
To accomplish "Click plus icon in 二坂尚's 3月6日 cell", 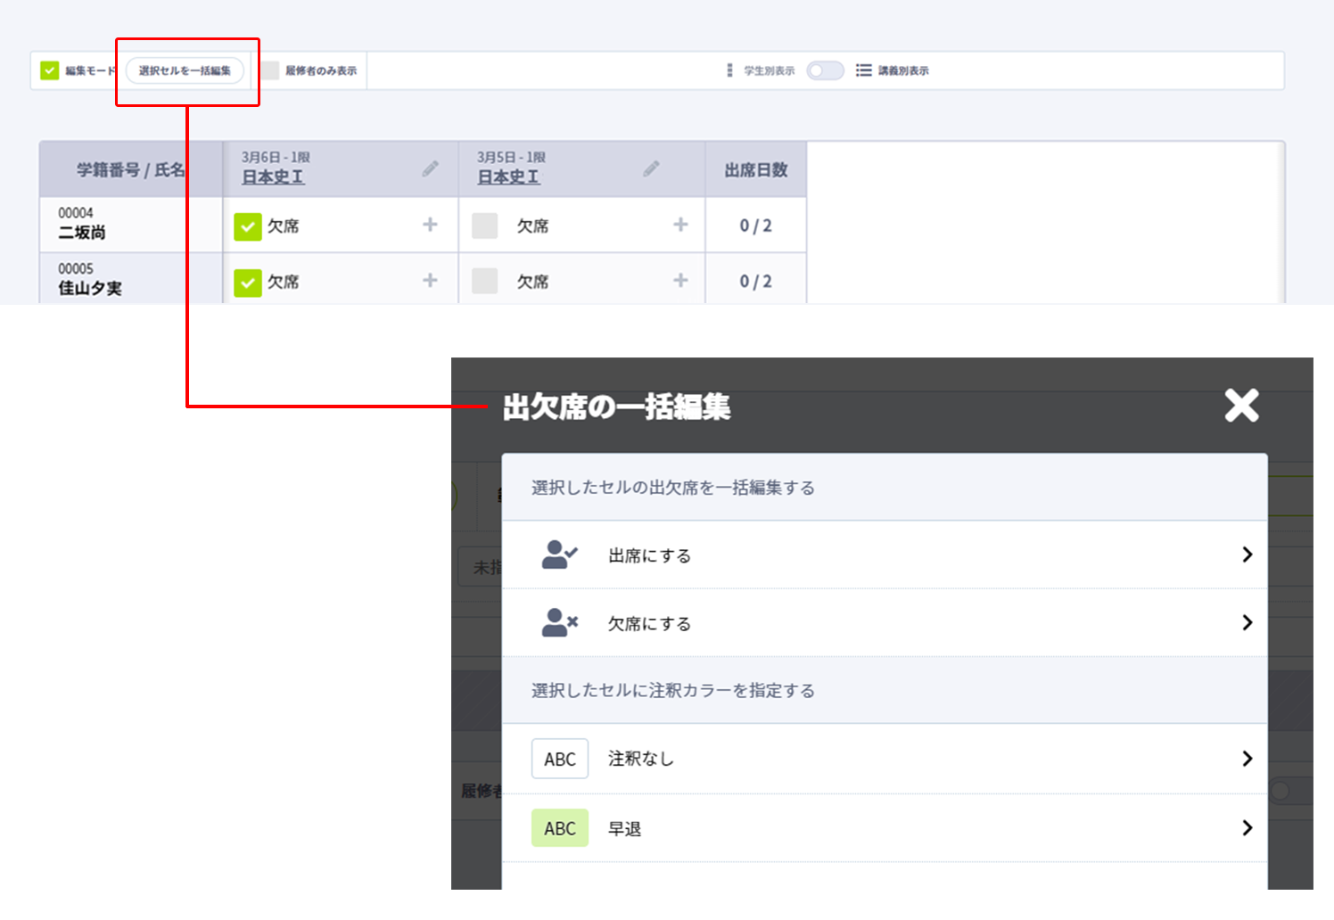I will pos(430,225).
